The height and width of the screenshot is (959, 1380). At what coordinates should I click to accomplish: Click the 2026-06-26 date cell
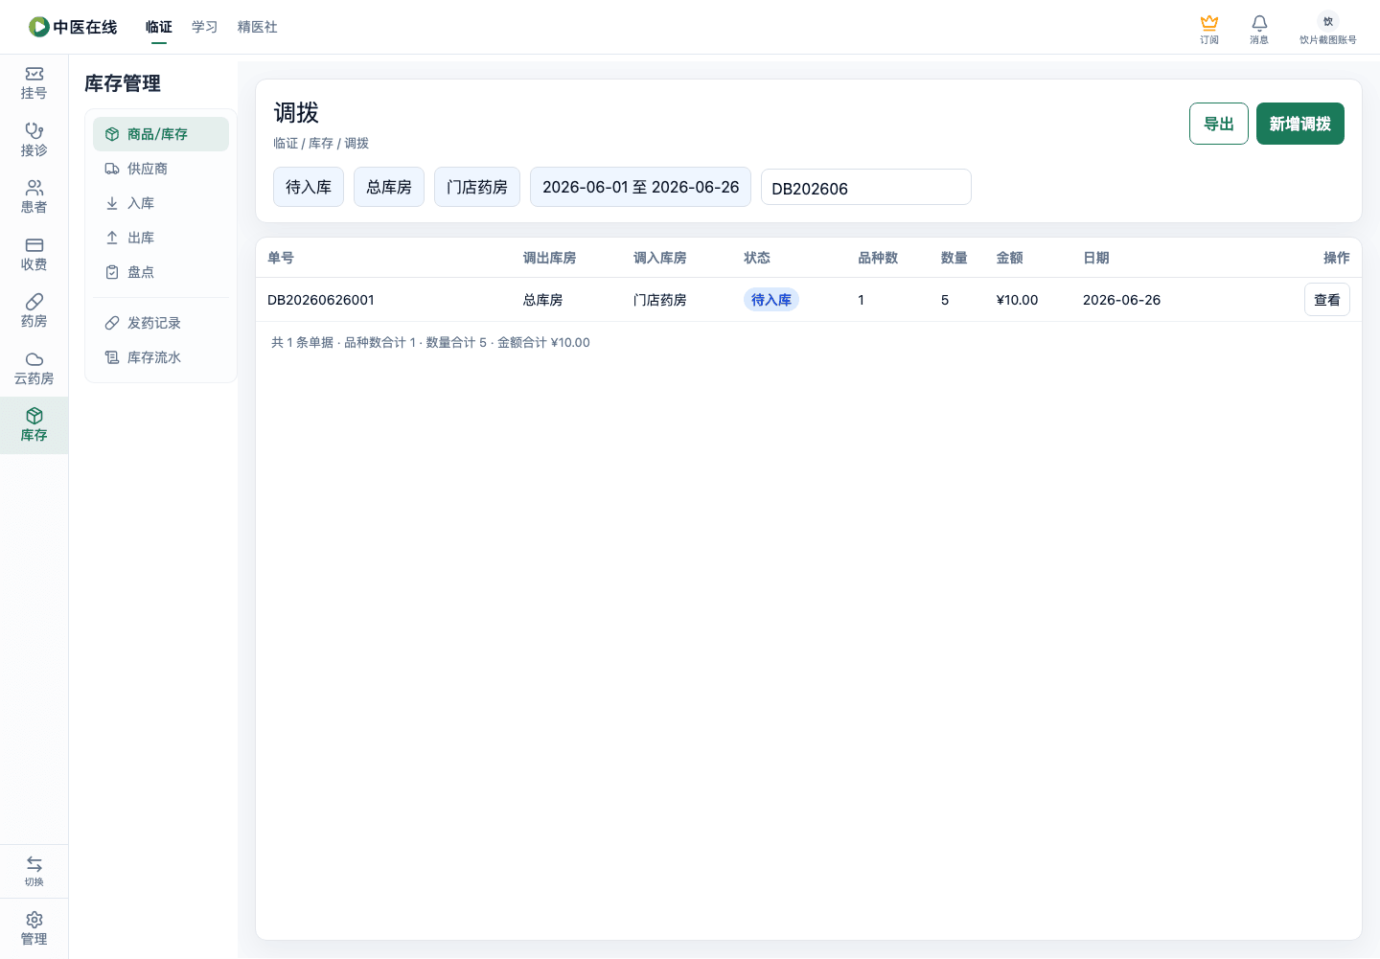pyautogui.click(x=1122, y=300)
